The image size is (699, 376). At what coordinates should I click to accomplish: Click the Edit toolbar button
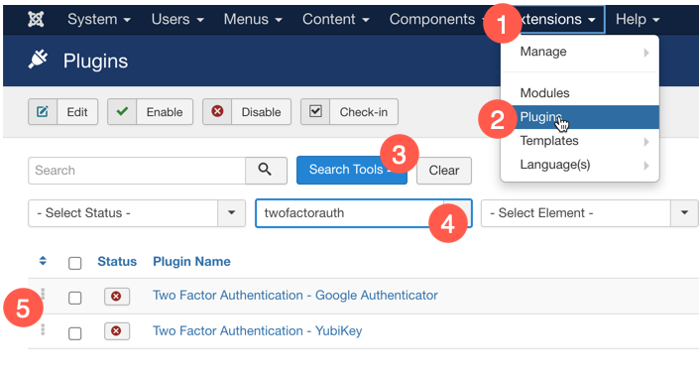(62, 111)
